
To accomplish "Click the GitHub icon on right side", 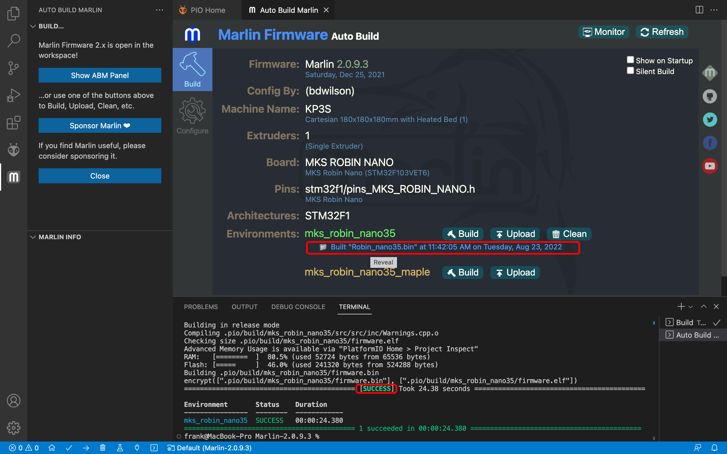I will click(710, 96).
